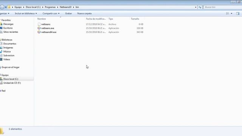Open Compartir con menu
The image size is (242, 136).
click(51, 14)
